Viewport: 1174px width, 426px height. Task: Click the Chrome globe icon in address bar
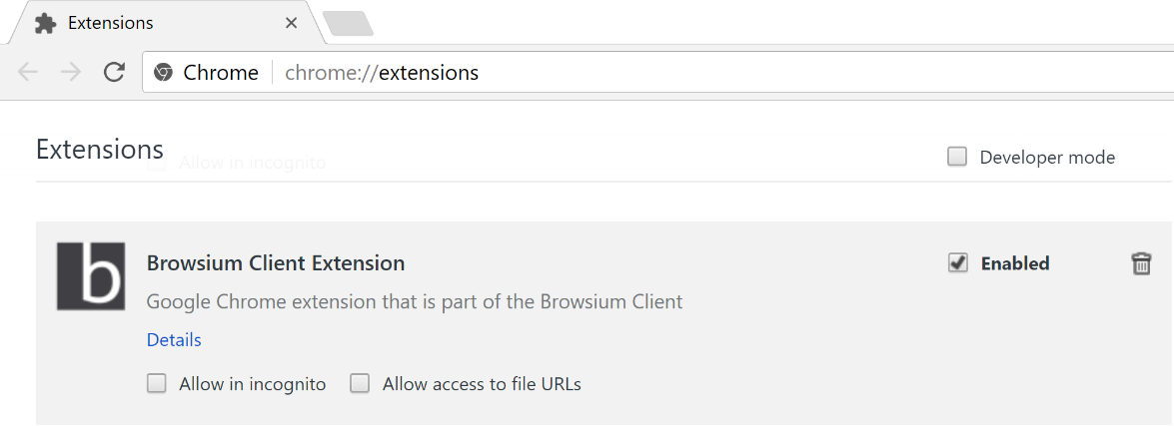[x=163, y=73]
